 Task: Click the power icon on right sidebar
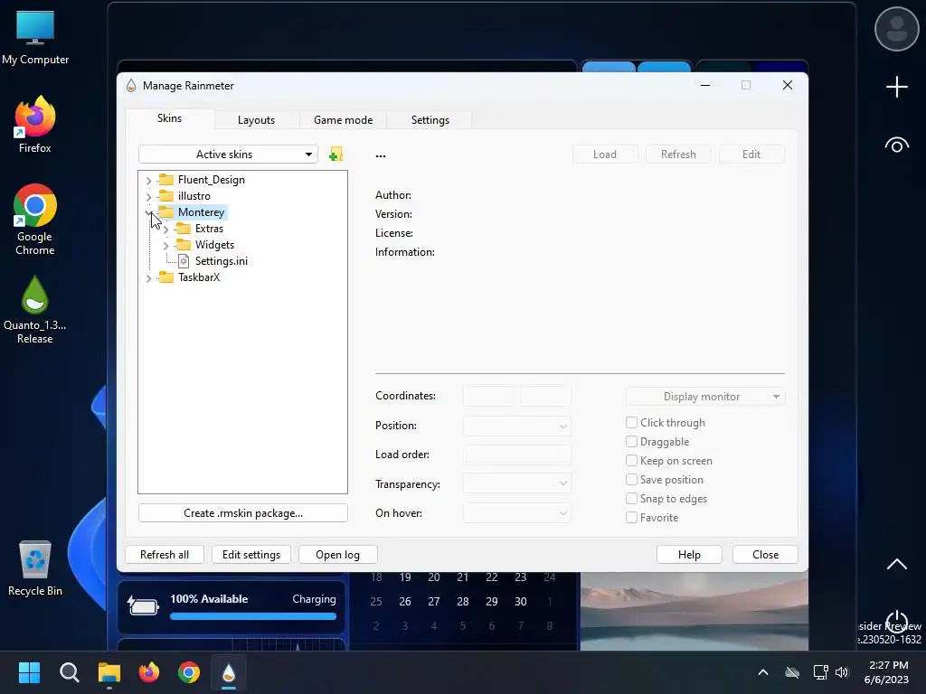[896, 621]
